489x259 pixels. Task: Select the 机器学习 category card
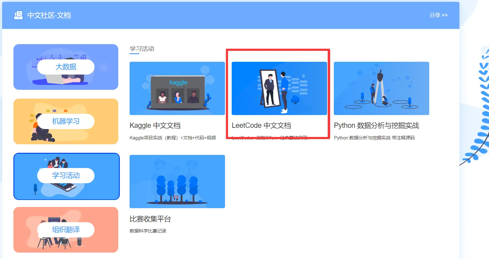click(66, 121)
